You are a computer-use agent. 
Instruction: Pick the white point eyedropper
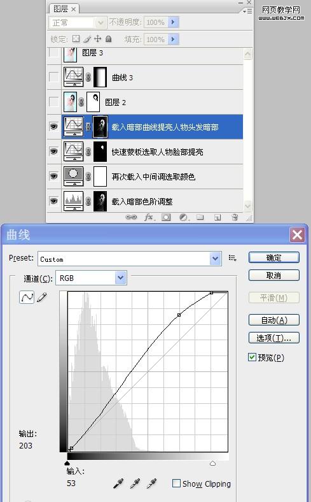(151, 483)
